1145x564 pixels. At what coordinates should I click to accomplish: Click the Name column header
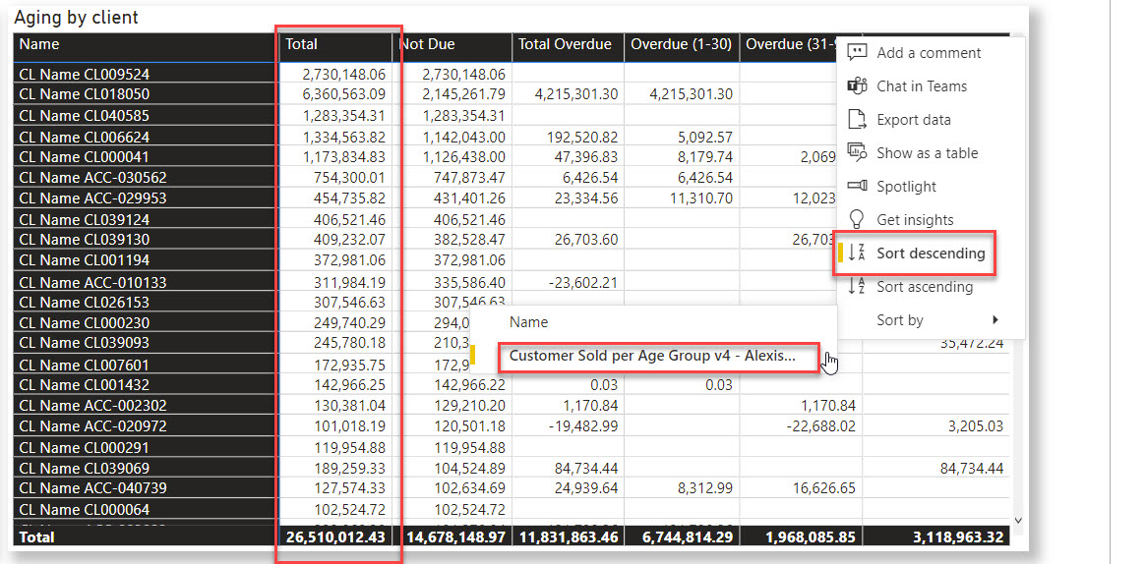[146, 46]
